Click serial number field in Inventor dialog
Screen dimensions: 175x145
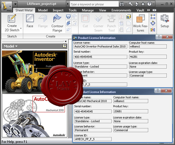click(100, 57)
